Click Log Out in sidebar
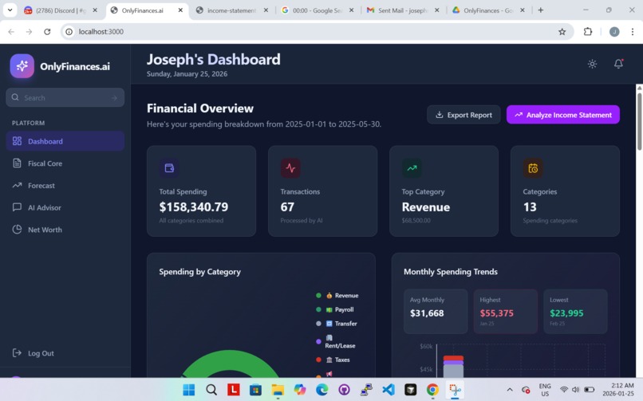This screenshot has height=401, width=643. tap(65, 353)
